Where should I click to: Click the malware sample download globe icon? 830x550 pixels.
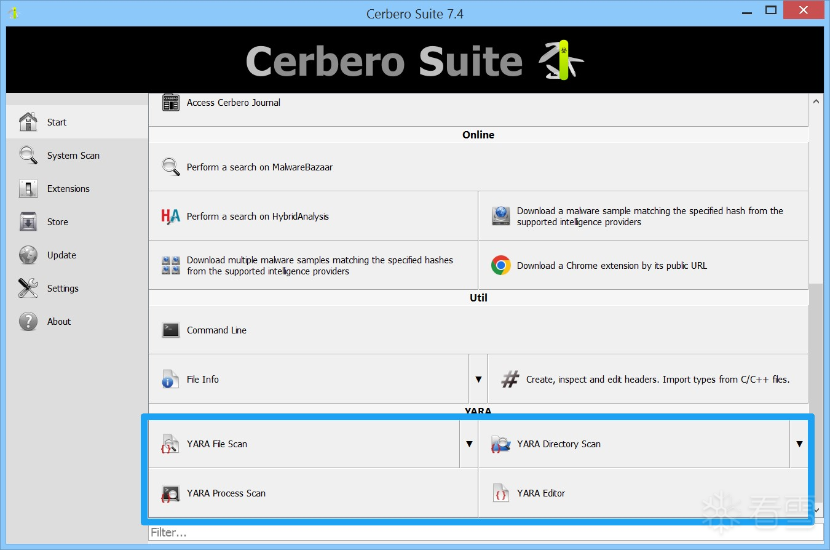(x=501, y=216)
